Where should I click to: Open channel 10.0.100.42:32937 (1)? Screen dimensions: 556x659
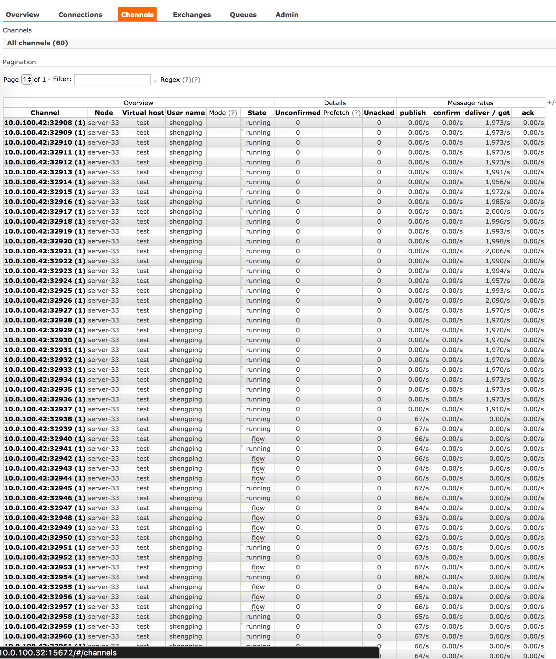coord(45,409)
